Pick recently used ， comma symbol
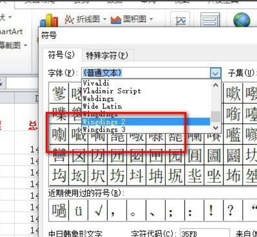Screen dimensions: 257x237 pyautogui.click(x=117, y=210)
